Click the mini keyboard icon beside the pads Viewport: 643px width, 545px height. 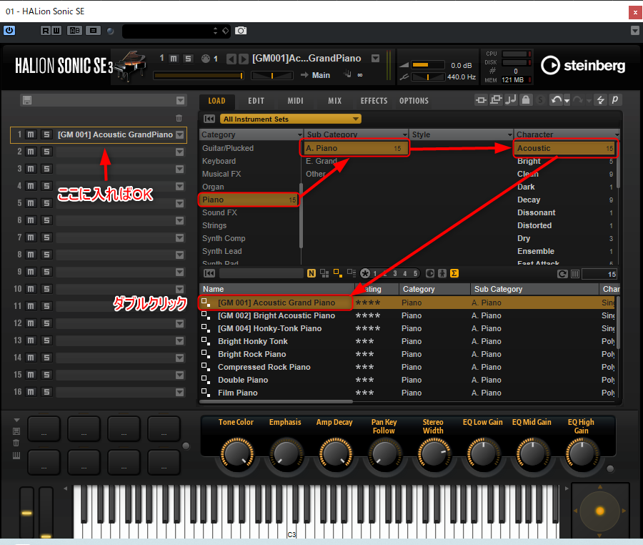(16, 455)
